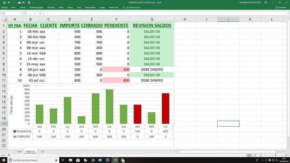This screenshot has height=163, width=290.
Task: Open File Explorer from the taskbar
Action: point(71,160)
